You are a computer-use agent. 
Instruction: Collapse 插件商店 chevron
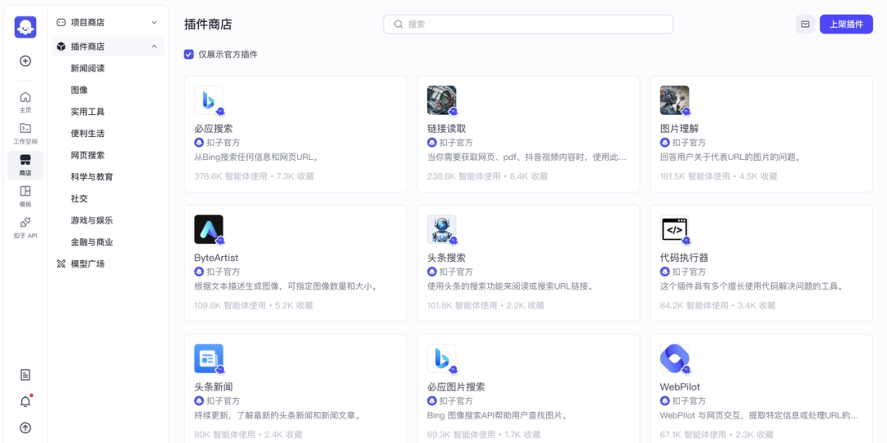tap(154, 46)
